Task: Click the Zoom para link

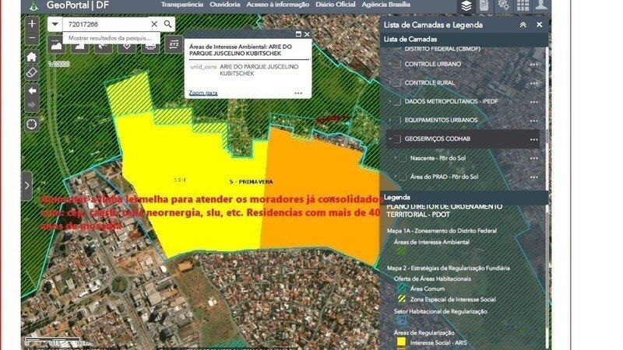Action: [203, 93]
